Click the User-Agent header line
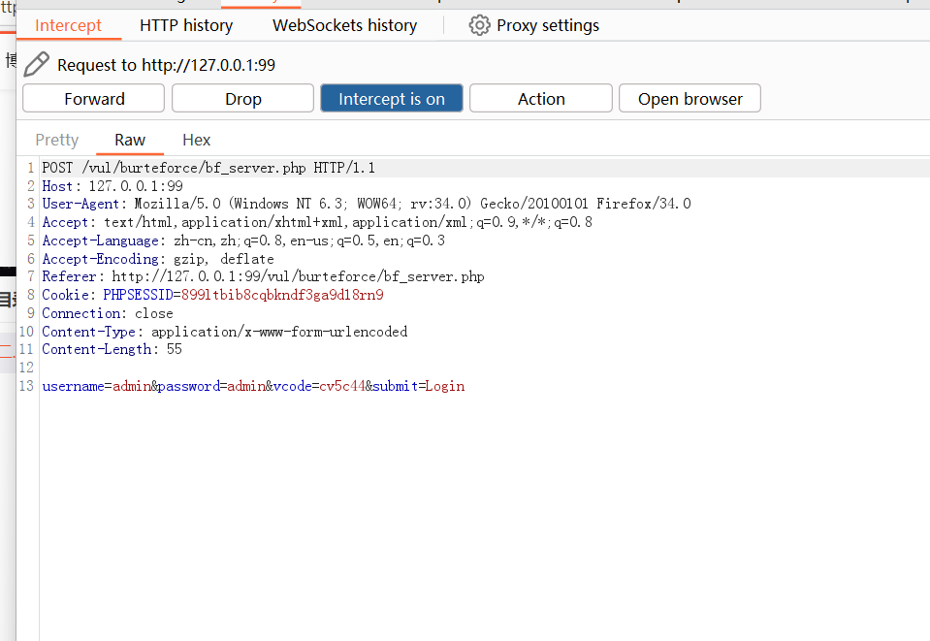The height and width of the screenshot is (641, 930). 366,204
